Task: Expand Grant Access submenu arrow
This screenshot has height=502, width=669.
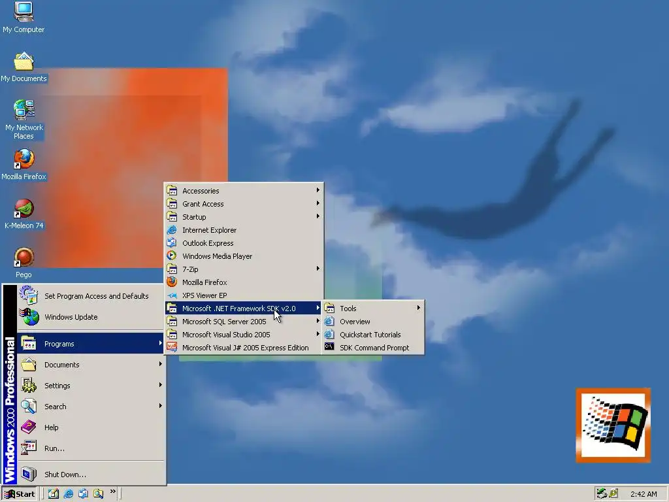Action: click(x=318, y=203)
